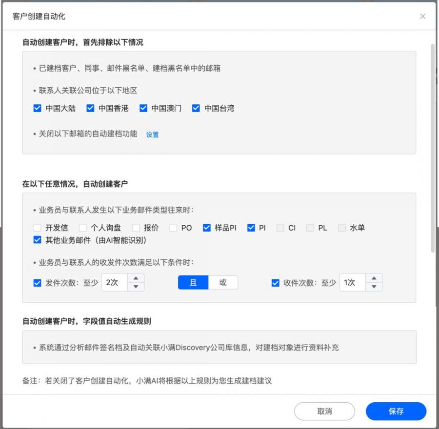Click the disabled PL checkbox
This screenshot has height=429, width=439.
point(310,228)
